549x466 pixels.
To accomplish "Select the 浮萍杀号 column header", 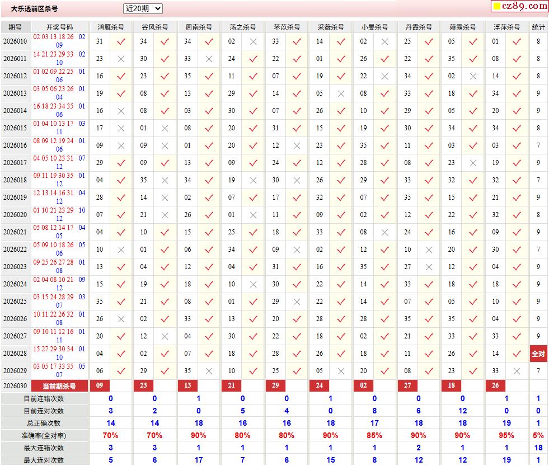I will tap(506, 27).
